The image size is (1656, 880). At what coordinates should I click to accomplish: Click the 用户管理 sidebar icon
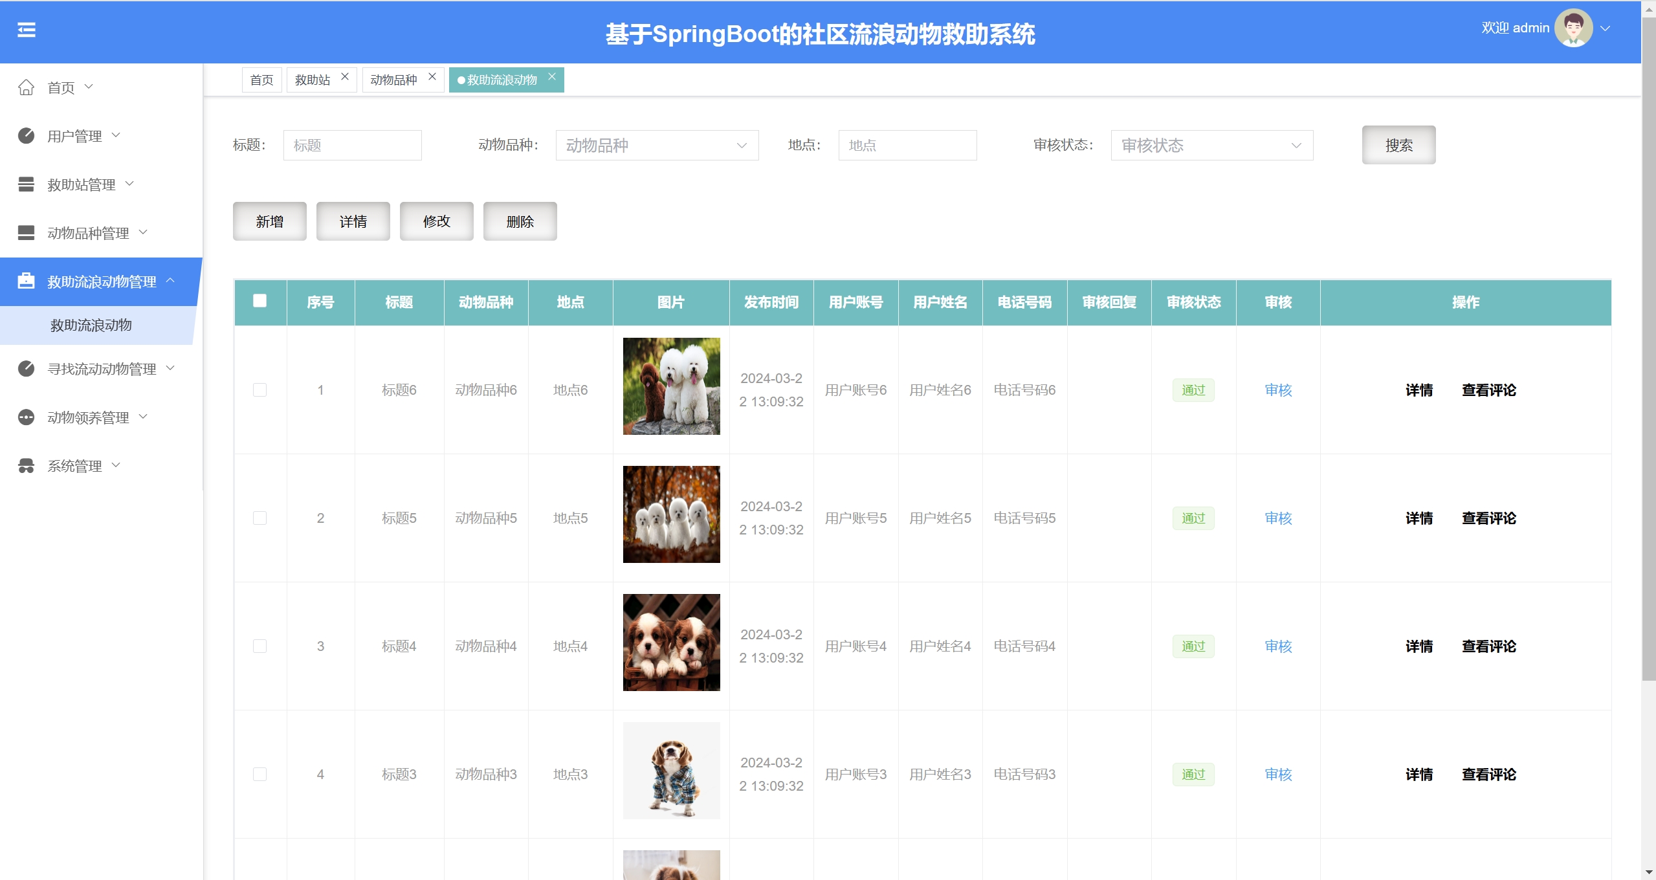(x=26, y=136)
